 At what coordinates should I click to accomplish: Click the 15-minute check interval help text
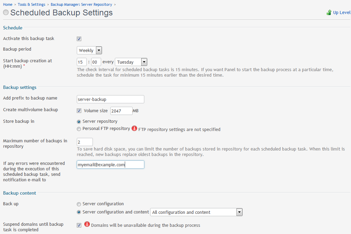pos(205,72)
